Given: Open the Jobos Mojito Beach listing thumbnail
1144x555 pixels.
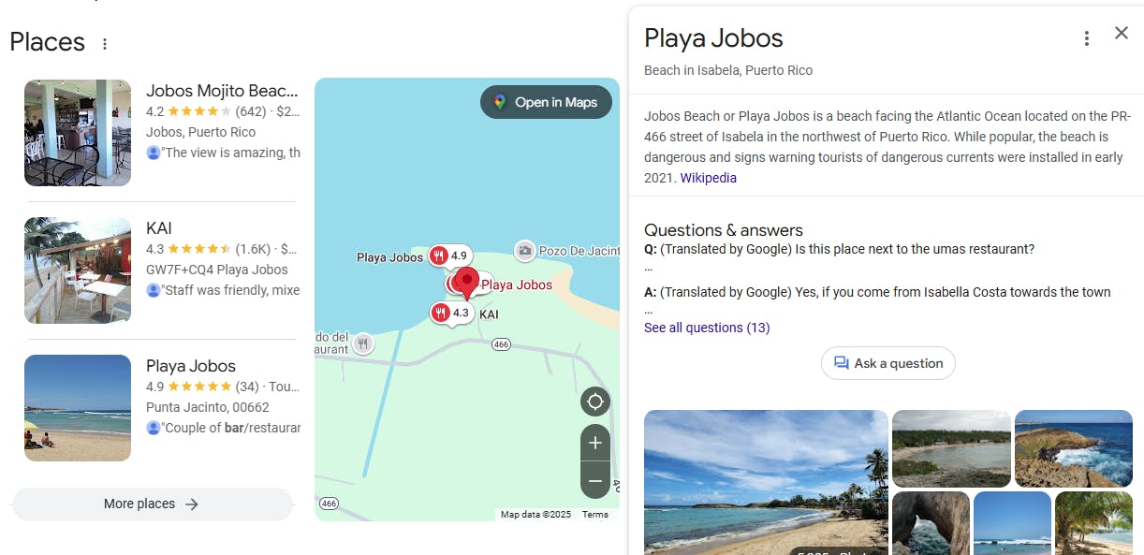Looking at the screenshot, I should point(78,133).
